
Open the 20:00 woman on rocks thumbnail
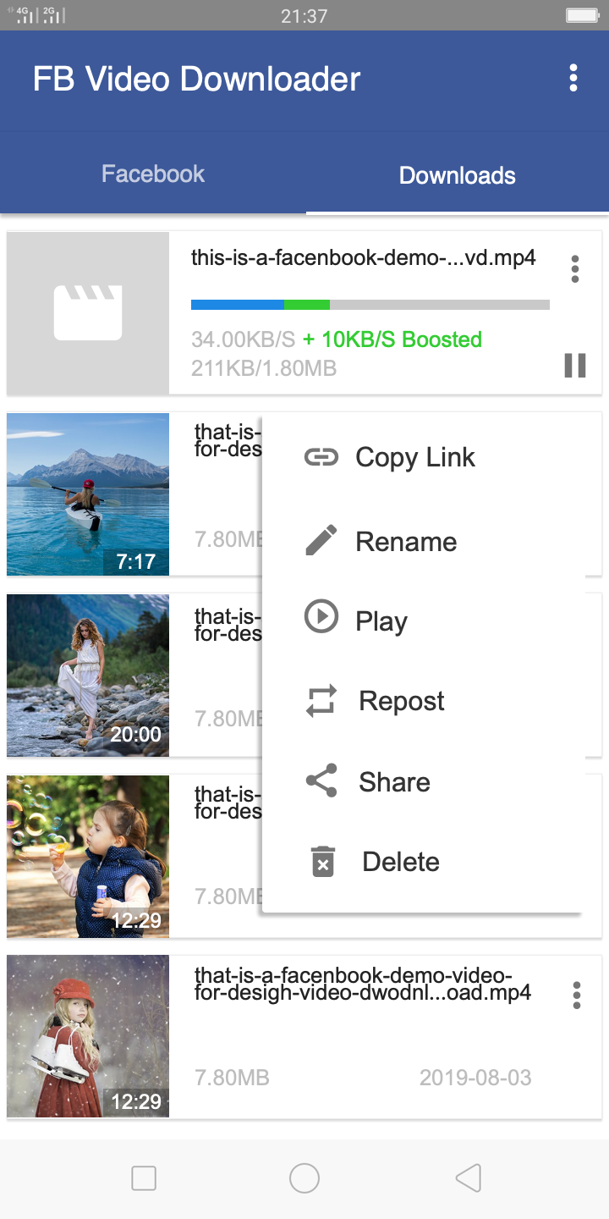[88, 676]
